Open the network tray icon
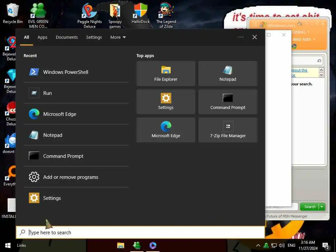Viewport: 336px width, 252px height. pyautogui.click(x=274, y=245)
